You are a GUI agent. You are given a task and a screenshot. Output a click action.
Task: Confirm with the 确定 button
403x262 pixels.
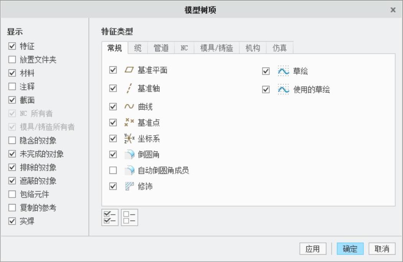(x=350, y=249)
